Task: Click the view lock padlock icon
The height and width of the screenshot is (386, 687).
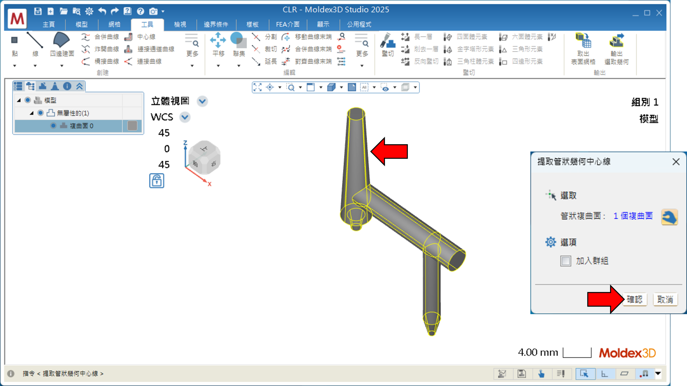Action: point(157,181)
